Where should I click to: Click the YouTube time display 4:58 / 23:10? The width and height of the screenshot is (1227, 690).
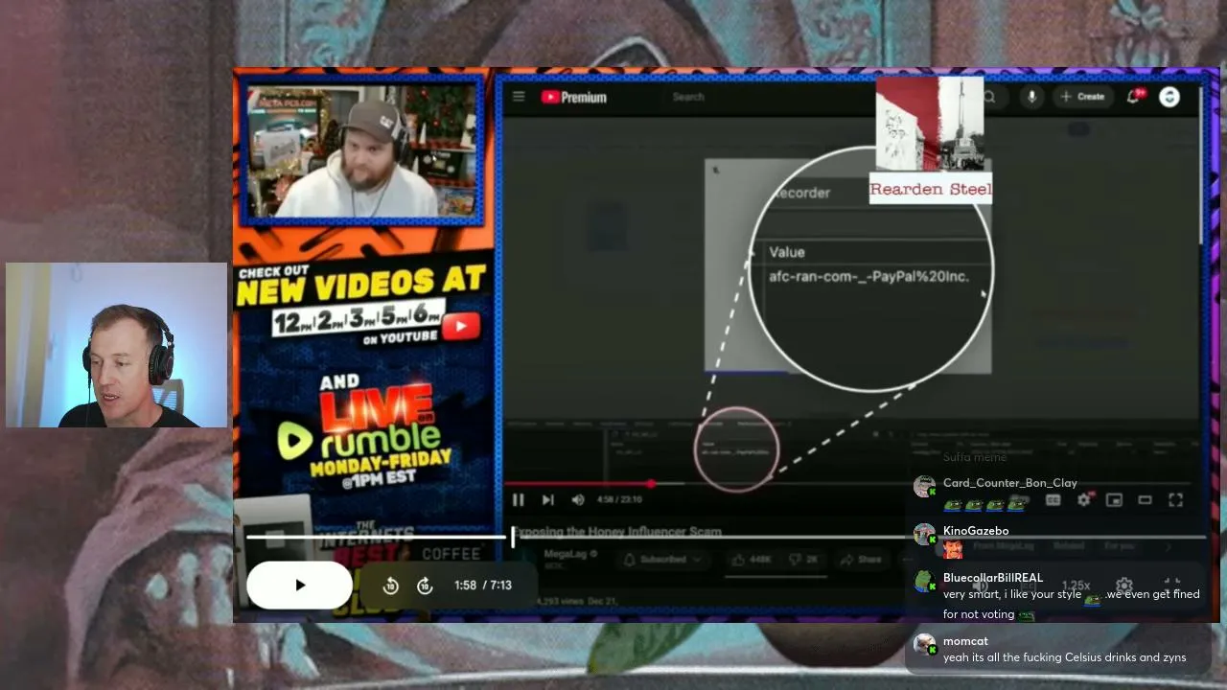click(x=619, y=499)
